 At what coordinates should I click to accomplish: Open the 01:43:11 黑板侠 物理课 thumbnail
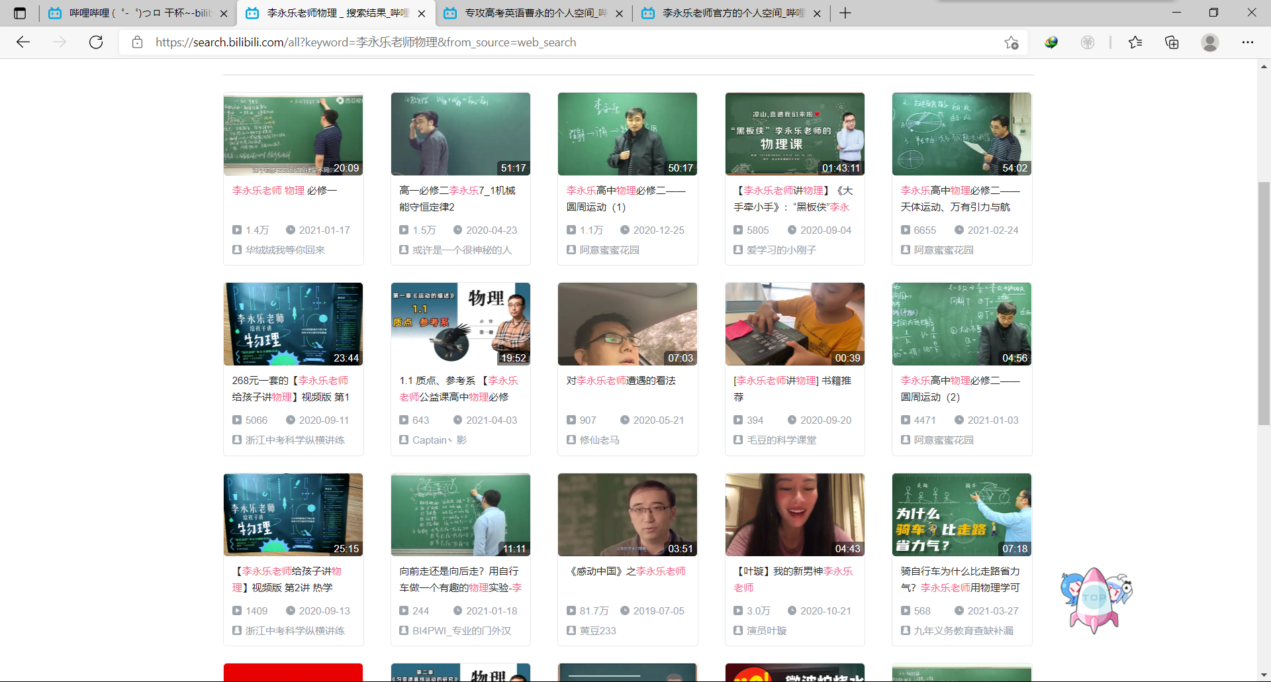[x=795, y=134]
